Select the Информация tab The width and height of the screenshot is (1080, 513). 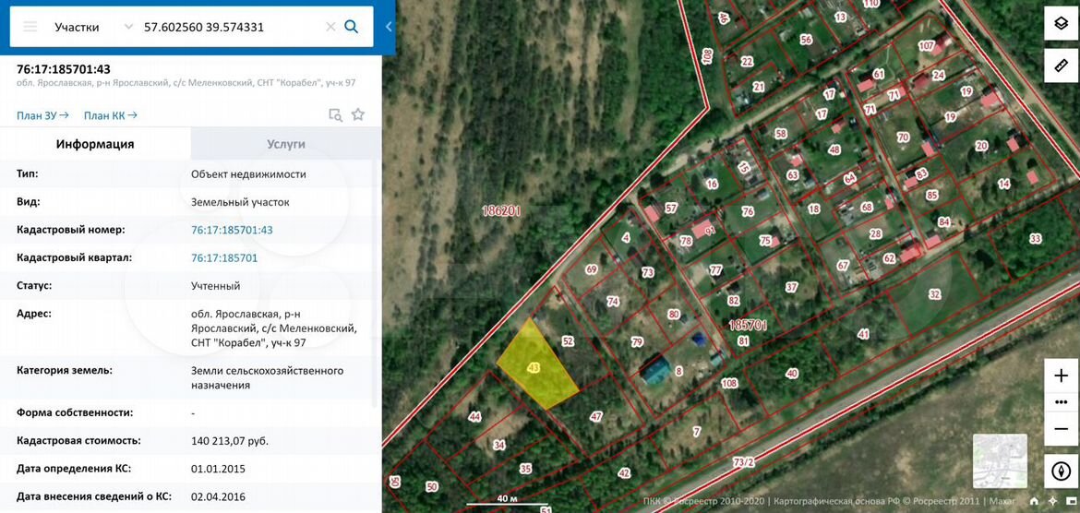click(x=95, y=144)
